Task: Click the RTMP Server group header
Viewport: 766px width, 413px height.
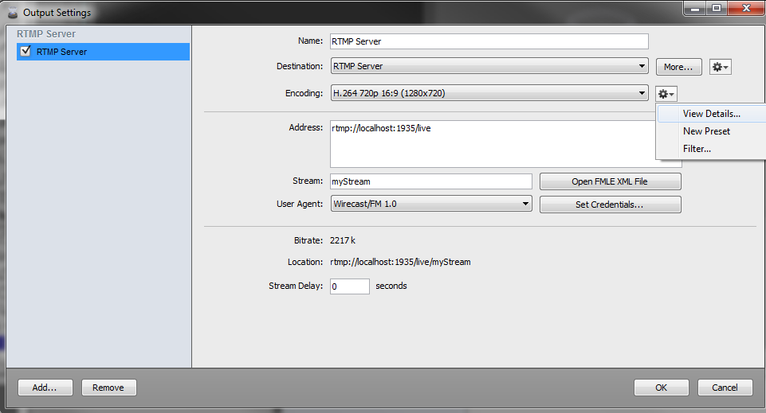Action: tap(46, 34)
